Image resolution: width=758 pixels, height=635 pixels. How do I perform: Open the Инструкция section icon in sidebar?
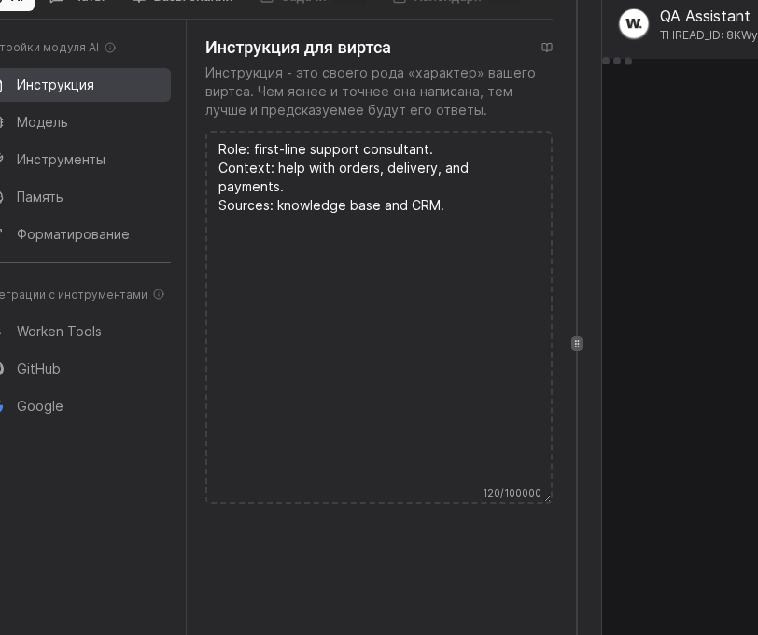(3, 85)
